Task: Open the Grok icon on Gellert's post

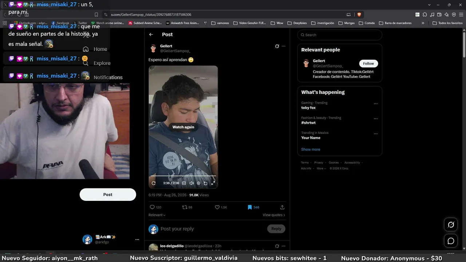Action: [277, 46]
